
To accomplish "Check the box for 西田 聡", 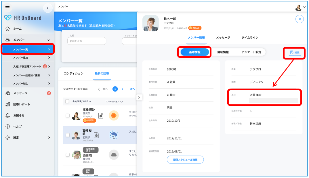I will (x=68, y=155).
